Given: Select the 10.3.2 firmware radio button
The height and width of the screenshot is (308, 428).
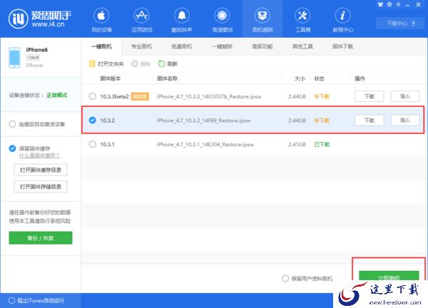Looking at the screenshot, I should tap(92, 120).
